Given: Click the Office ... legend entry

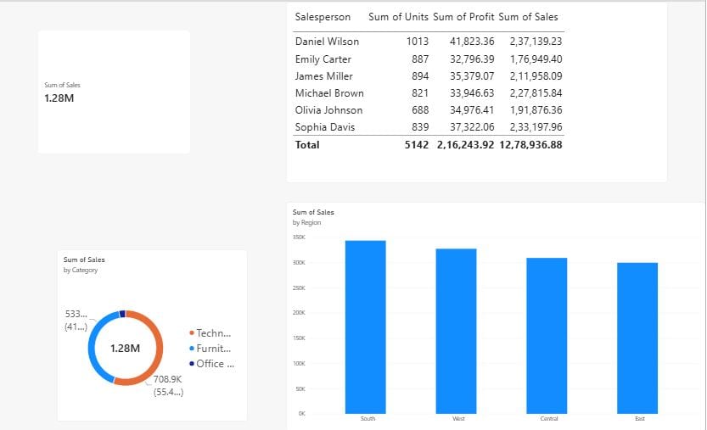Looking at the screenshot, I should tap(212, 364).
